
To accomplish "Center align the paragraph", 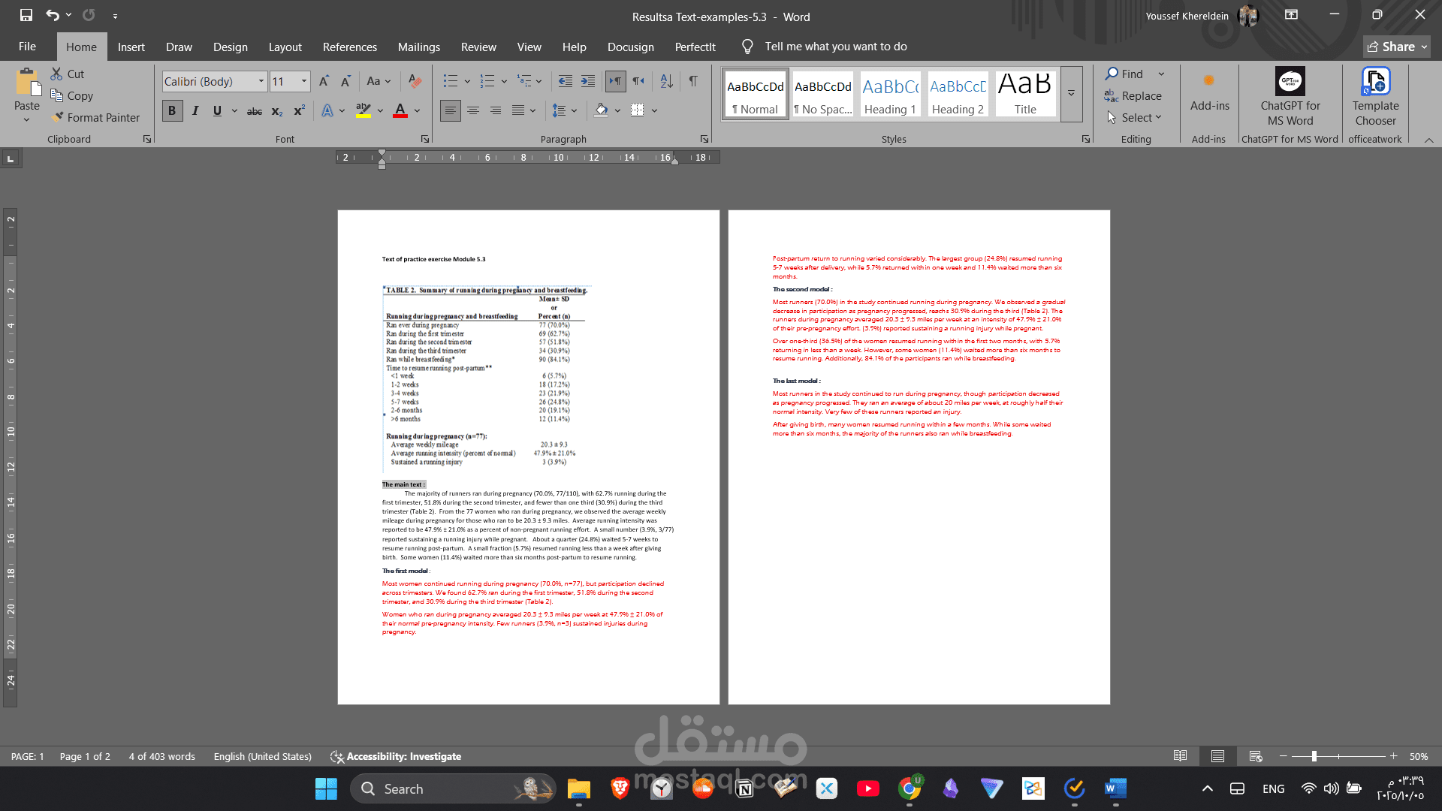I will point(473,110).
